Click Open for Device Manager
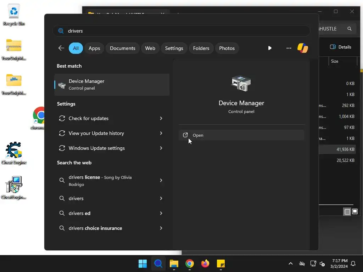 tap(241, 135)
